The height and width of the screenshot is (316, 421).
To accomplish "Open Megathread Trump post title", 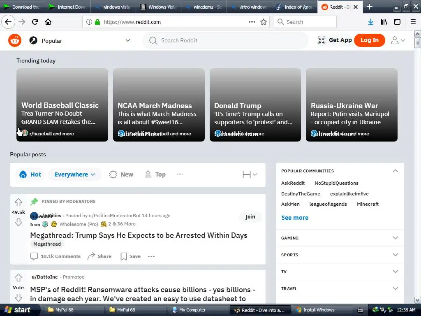I will click(x=139, y=235).
